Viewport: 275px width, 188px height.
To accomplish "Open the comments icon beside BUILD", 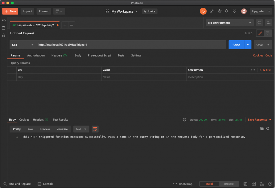I will pyautogui.click(x=268, y=33).
